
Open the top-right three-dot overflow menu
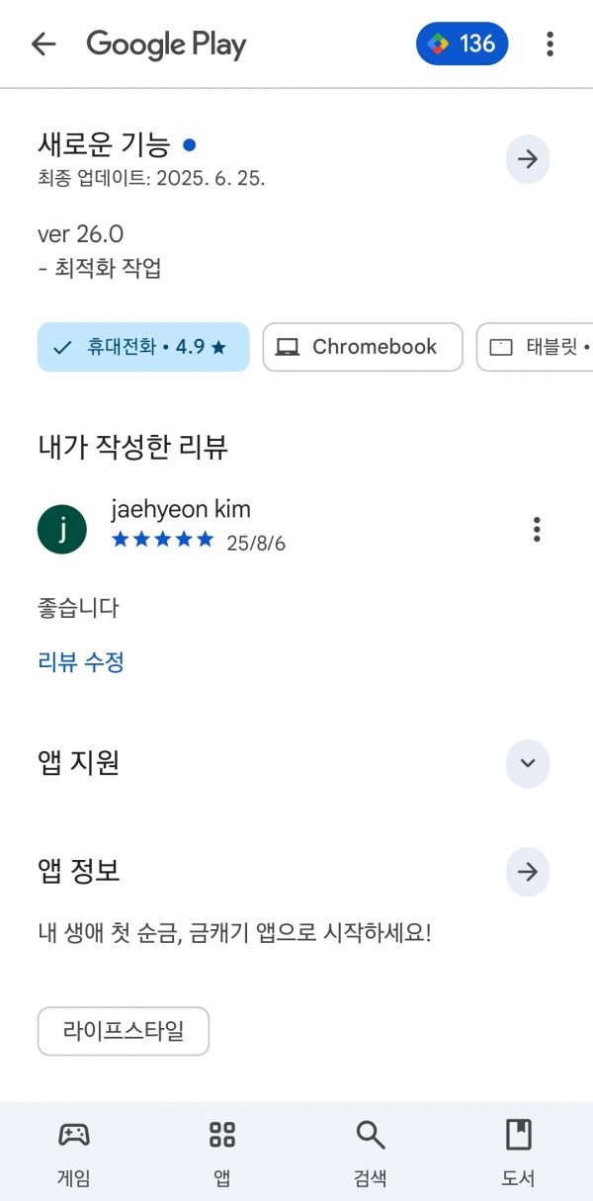pyautogui.click(x=550, y=43)
